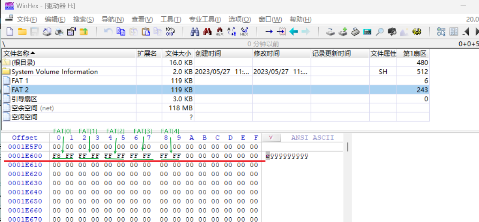Viewport: 479px width, 222px height.
Task: Click the disk with green plus icon
Action: point(343,31)
